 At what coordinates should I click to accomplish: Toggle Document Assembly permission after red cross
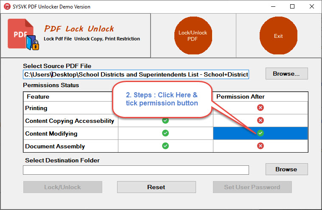(x=260, y=146)
